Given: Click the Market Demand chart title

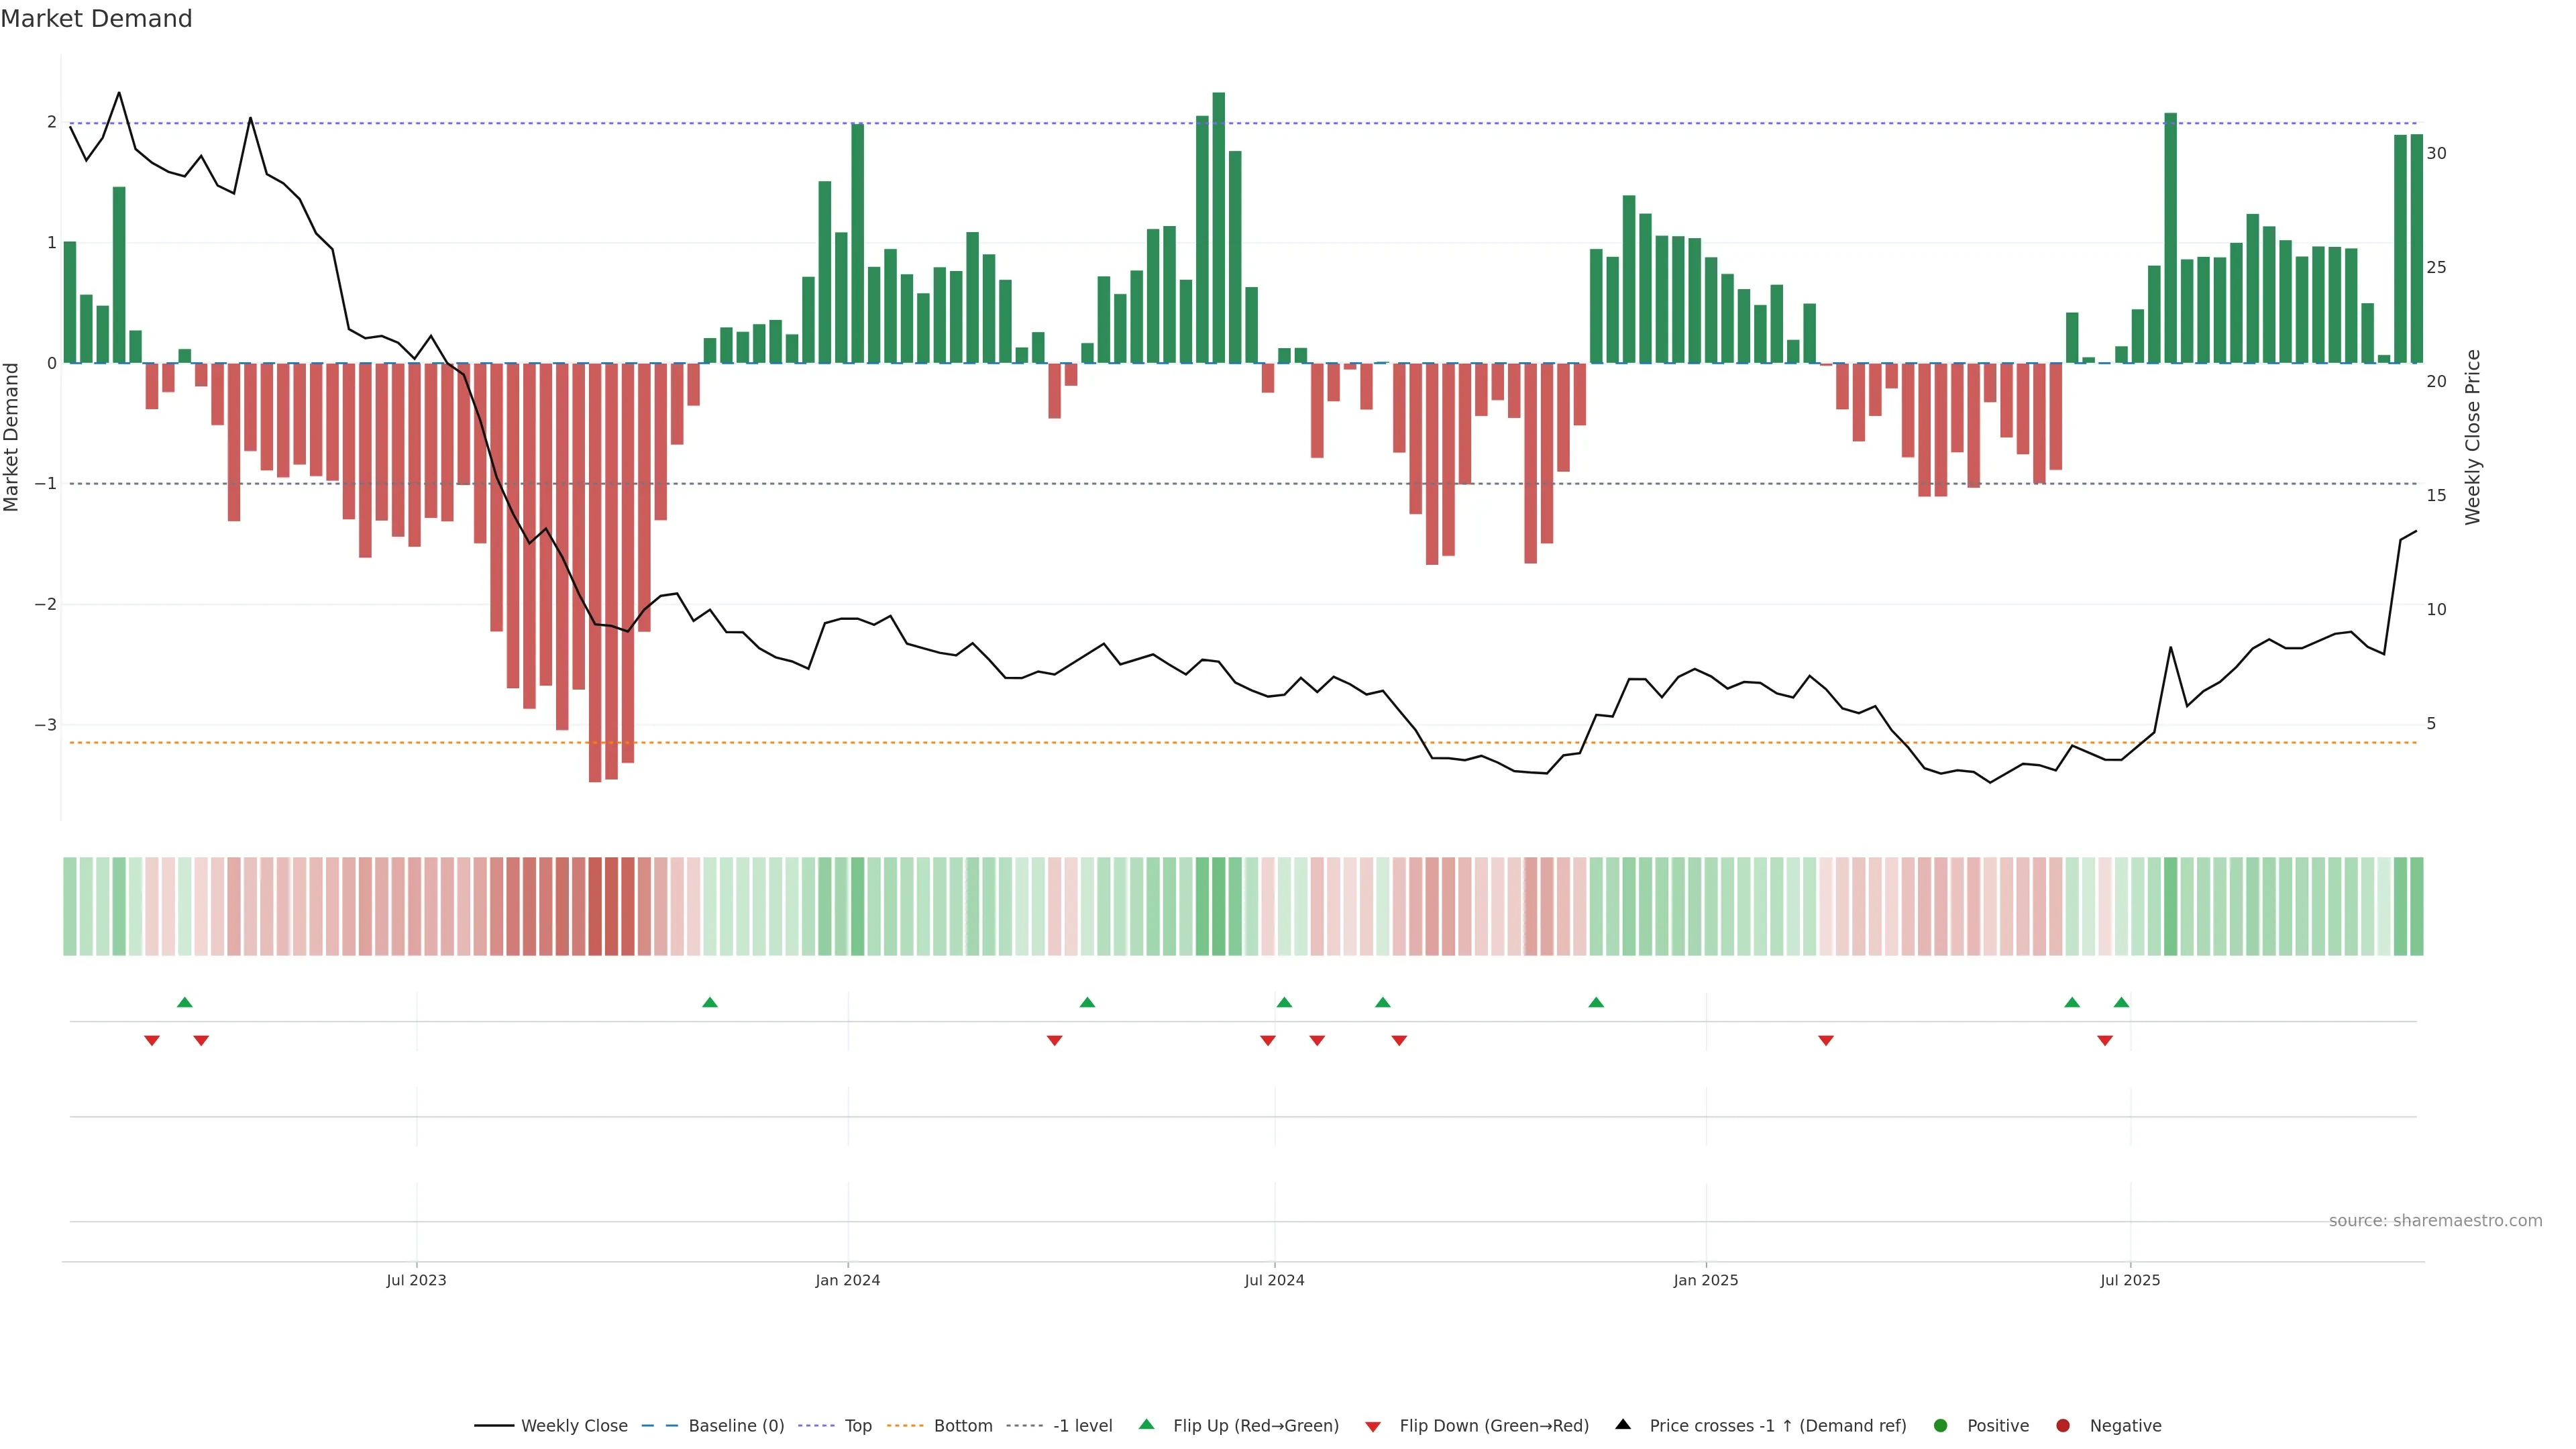Looking at the screenshot, I should (96, 19).
